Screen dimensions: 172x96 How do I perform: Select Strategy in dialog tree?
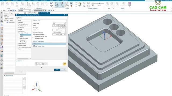tap(20, 29)
